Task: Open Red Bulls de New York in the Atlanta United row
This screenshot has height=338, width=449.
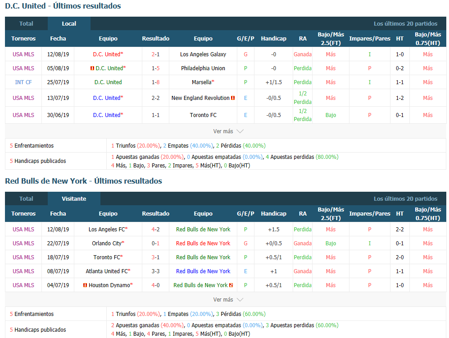Action: point(203,271)
